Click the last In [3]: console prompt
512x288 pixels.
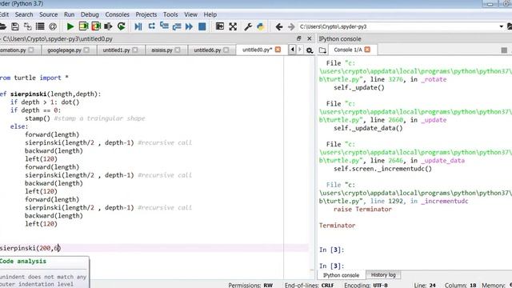[x=331, y=266]
